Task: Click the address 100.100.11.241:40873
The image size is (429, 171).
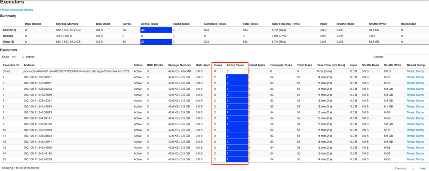Action: pos(37,107)
